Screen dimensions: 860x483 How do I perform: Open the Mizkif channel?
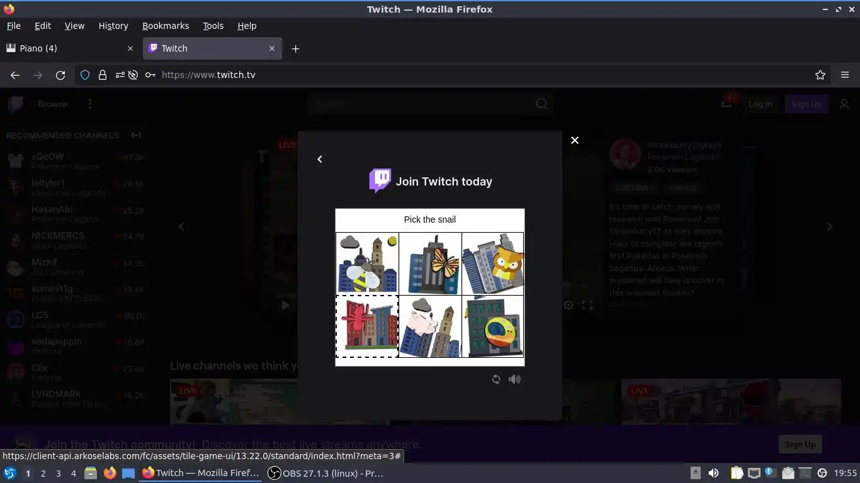tap(76, 267)
